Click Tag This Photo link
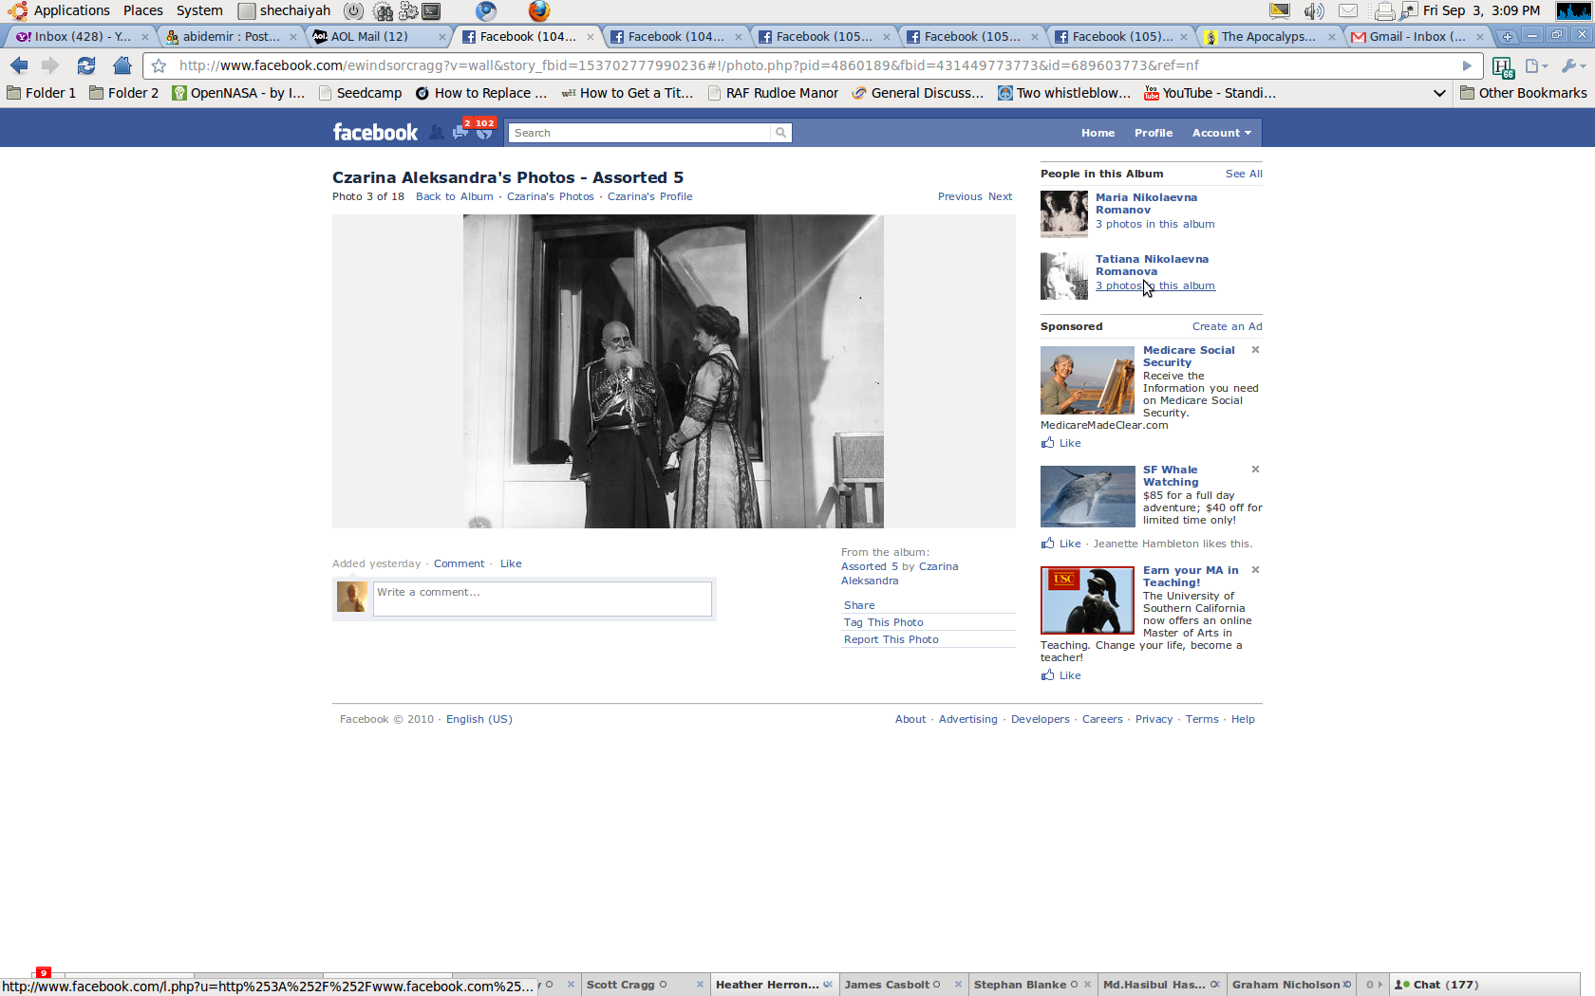 click(883, 622)
